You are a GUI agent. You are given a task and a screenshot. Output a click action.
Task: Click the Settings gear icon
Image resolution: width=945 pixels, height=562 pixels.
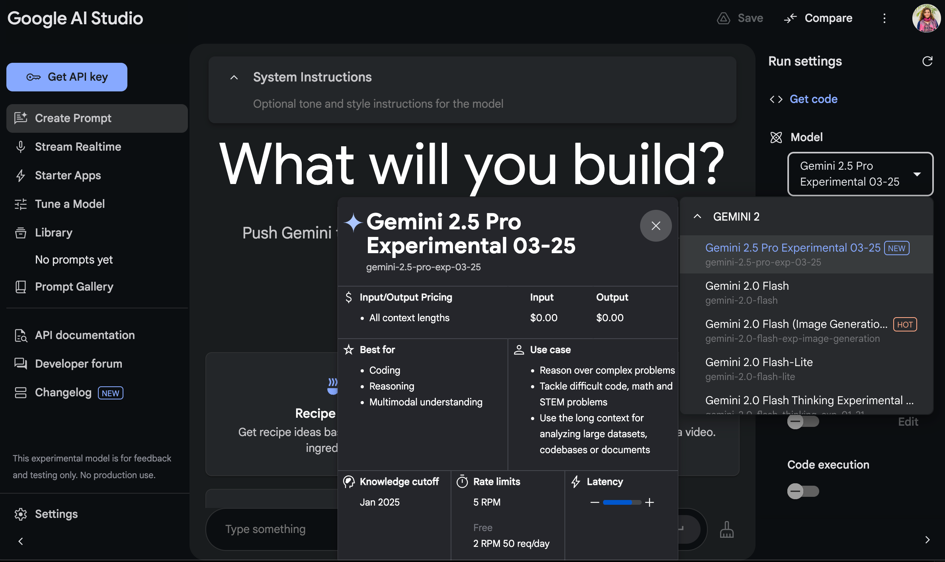21,514
